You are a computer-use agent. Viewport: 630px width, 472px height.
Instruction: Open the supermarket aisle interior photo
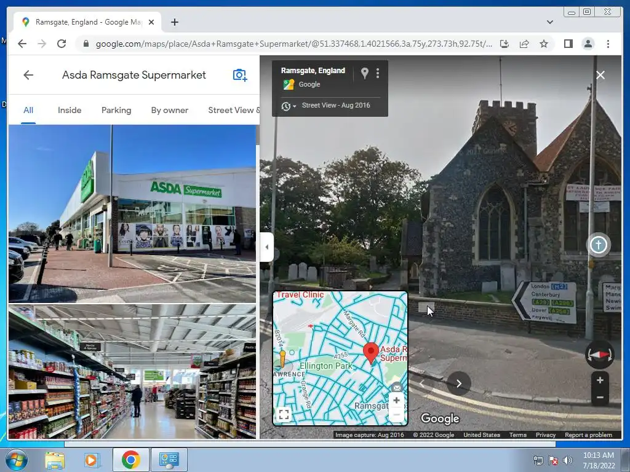coord(132,371)
